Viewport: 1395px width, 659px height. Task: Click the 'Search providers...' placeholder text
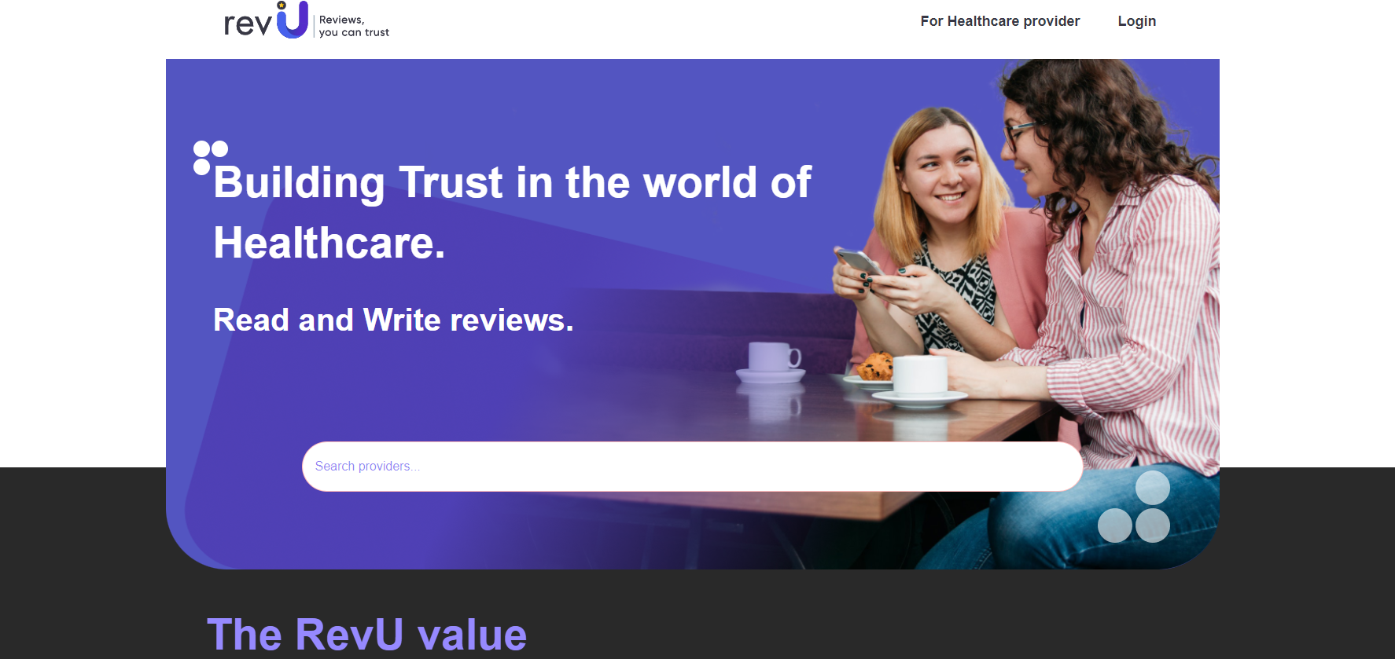pyautogui.click(x=367, y=467)
